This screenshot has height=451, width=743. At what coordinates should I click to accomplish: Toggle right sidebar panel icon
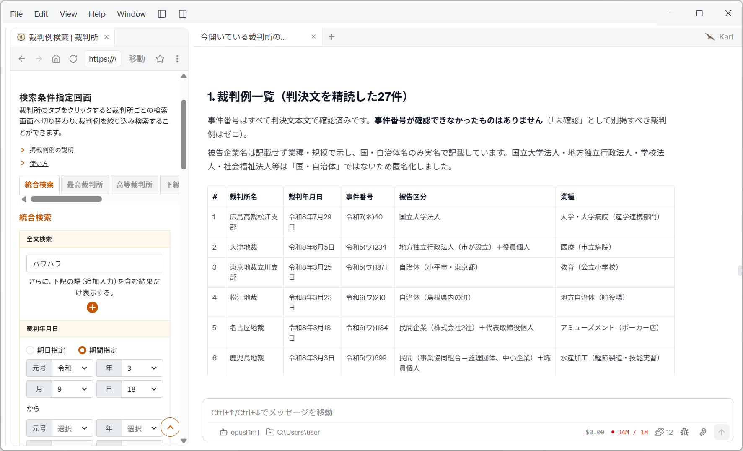point(183,14)
